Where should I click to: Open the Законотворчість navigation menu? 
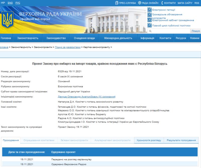[28, 38]
